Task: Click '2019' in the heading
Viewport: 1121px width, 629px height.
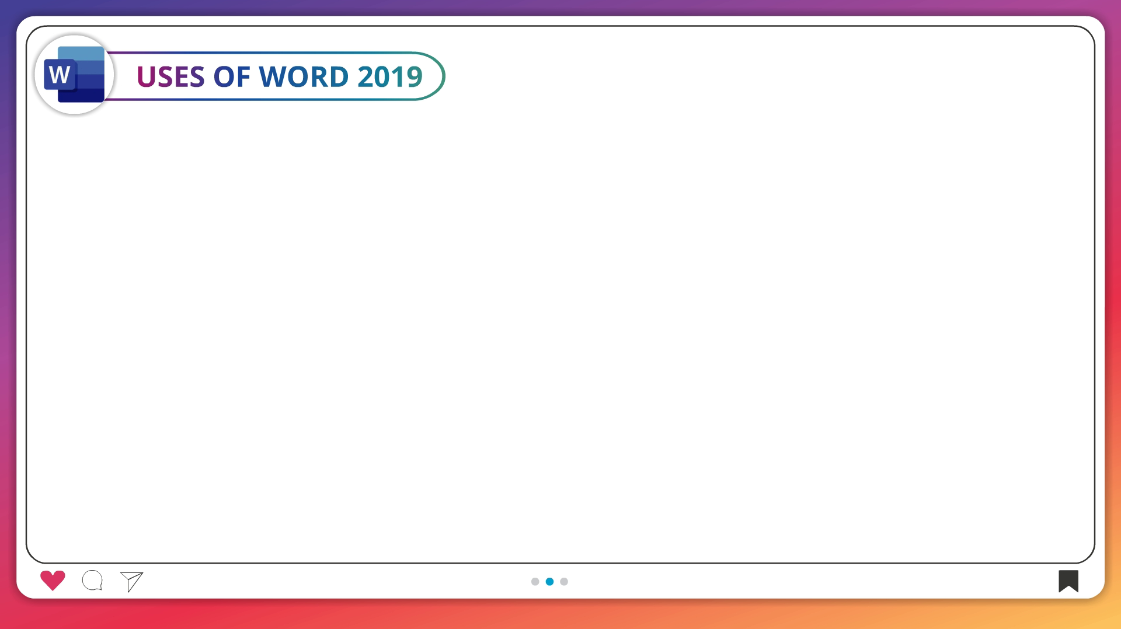Action: pos(390,77)
